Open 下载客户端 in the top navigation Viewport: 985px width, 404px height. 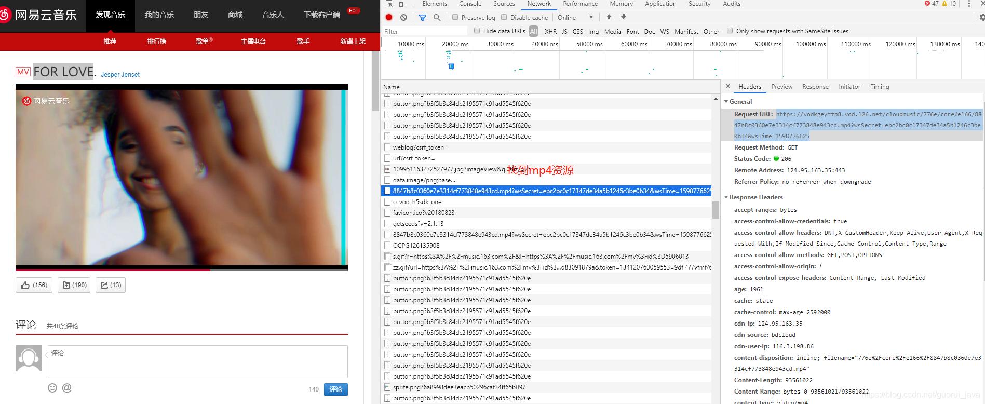322,15
